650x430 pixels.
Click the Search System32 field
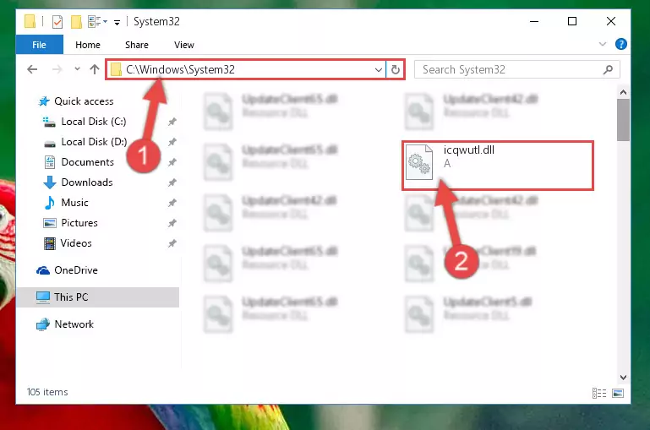(x=517, y=69)
